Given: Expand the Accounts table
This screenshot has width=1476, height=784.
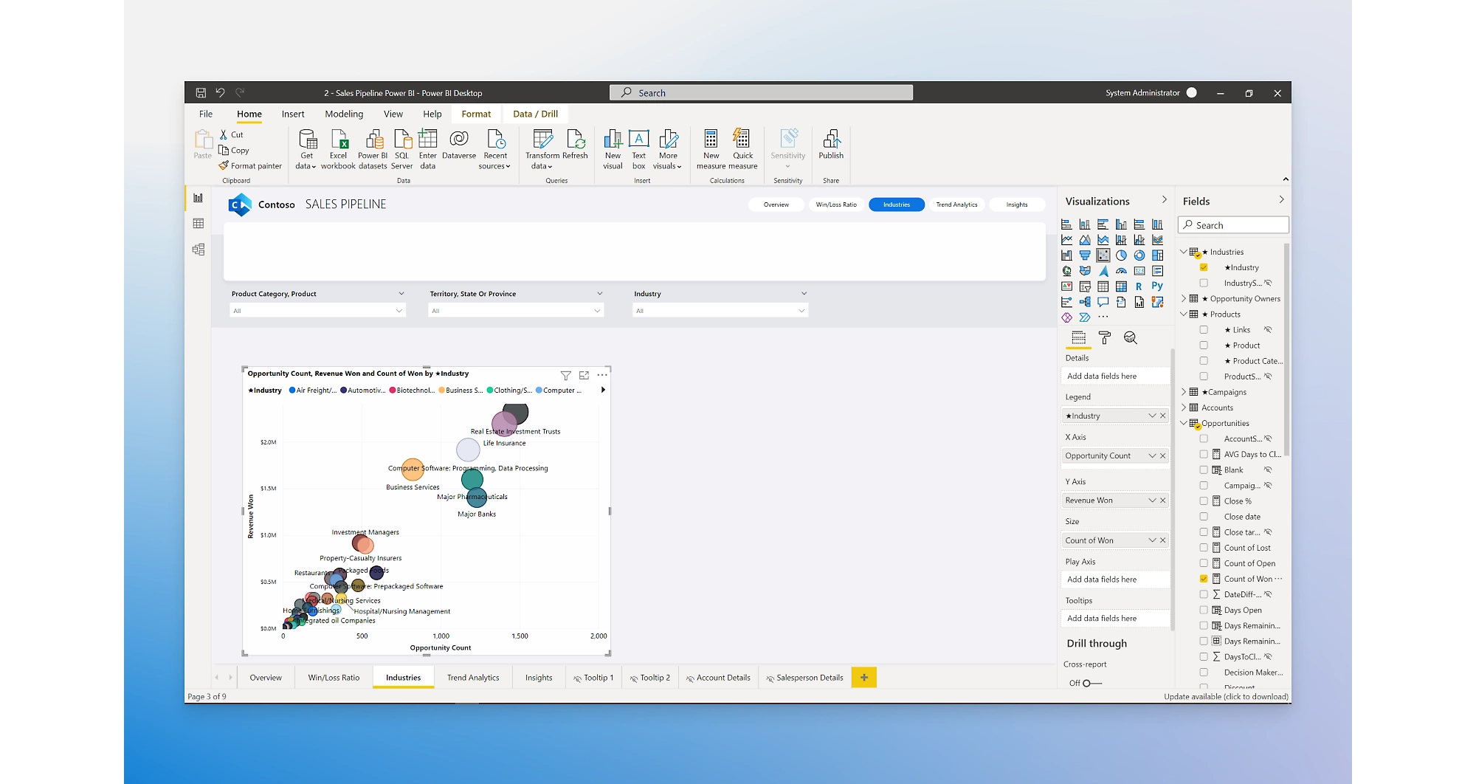Looking at the screenshot, I should click(1184, 408).
